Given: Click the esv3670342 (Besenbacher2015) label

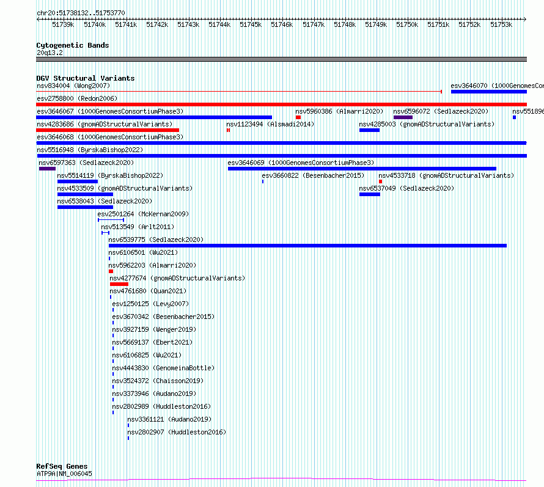Looking at the screenshot, I should 163,317.
